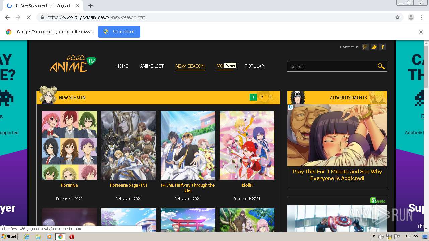Go back to previous page
This screenshot has width=429, height=241.
pos(7,17)
